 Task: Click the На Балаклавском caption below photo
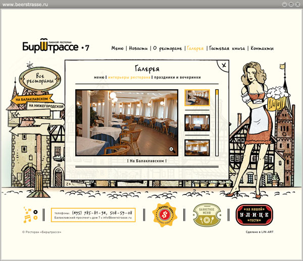coord(147,161)
